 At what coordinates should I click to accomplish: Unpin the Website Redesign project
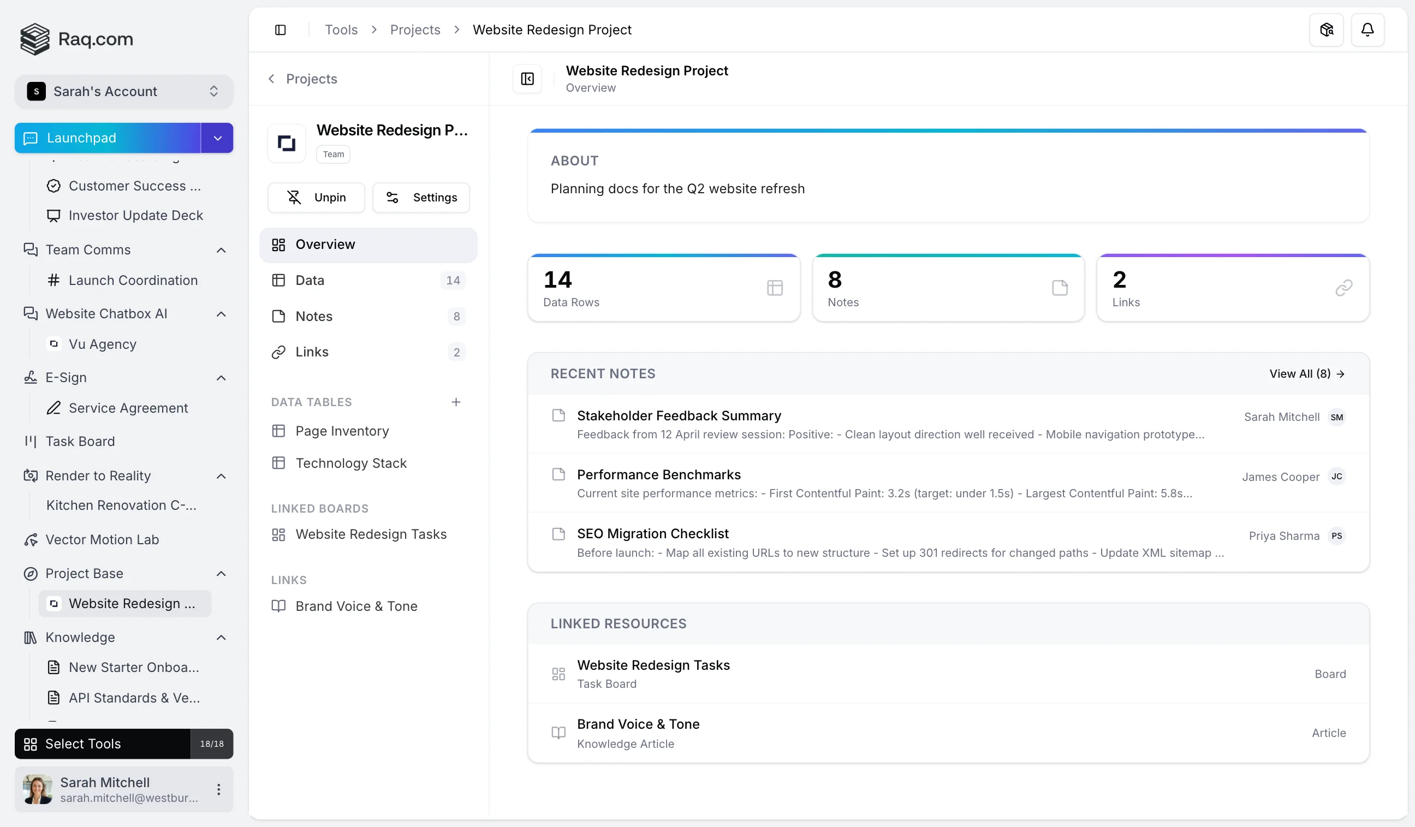(x=316, y=198)
